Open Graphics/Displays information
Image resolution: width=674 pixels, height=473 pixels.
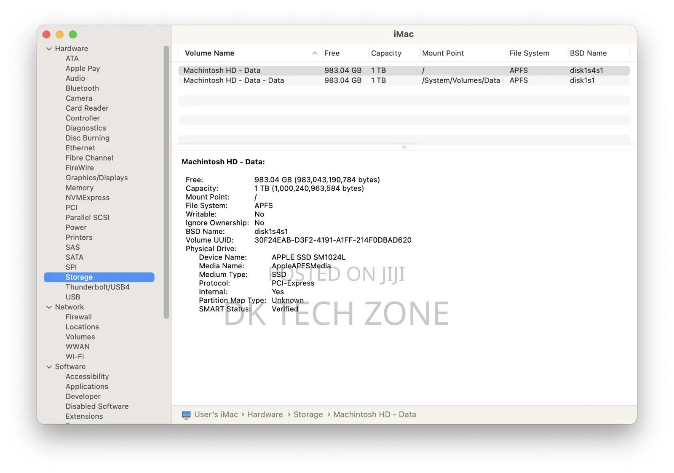pyautogui.click(x=96, y=178)
